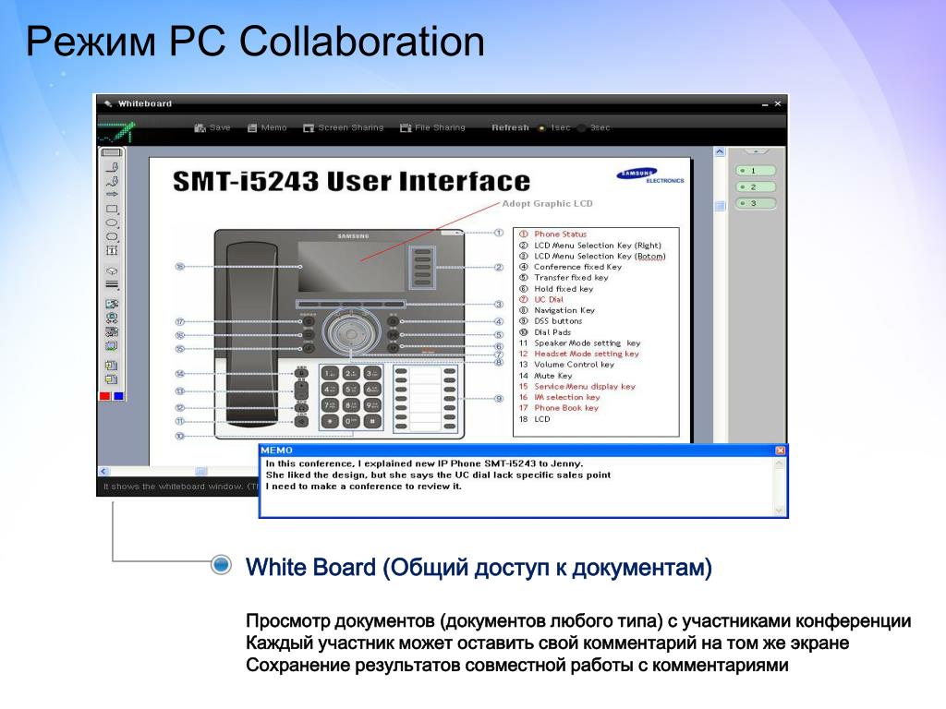Click the MEMO scroll down arrow
Image resolution: width=946 pixels, height=709 pixels.
click(779, 511)
